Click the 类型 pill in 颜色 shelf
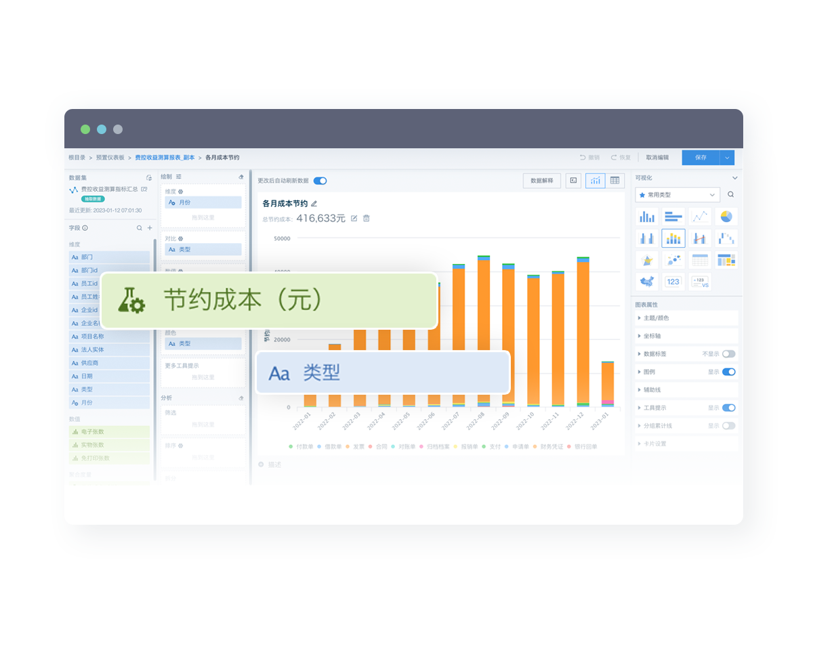Viewport: 813px width, 650px height. pos(203,344)
